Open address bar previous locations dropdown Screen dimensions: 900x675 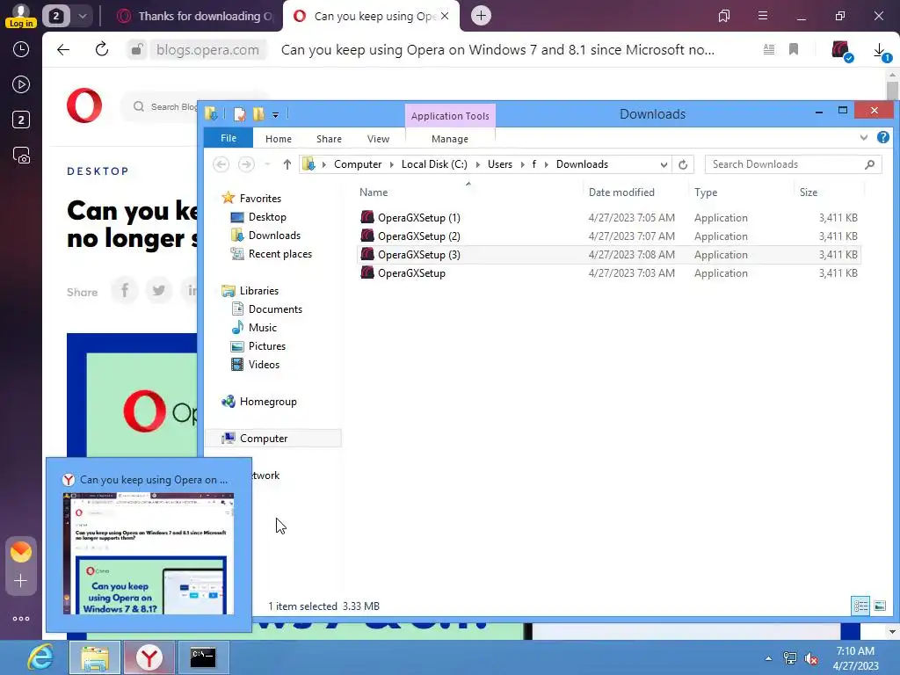coord(664,164)
